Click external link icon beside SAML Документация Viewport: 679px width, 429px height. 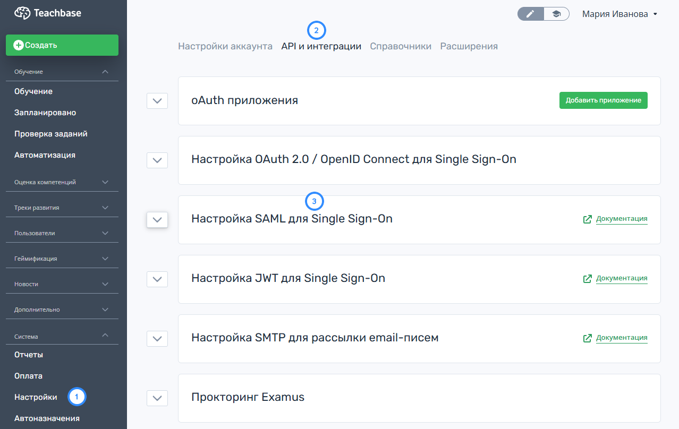click(588, 219)
